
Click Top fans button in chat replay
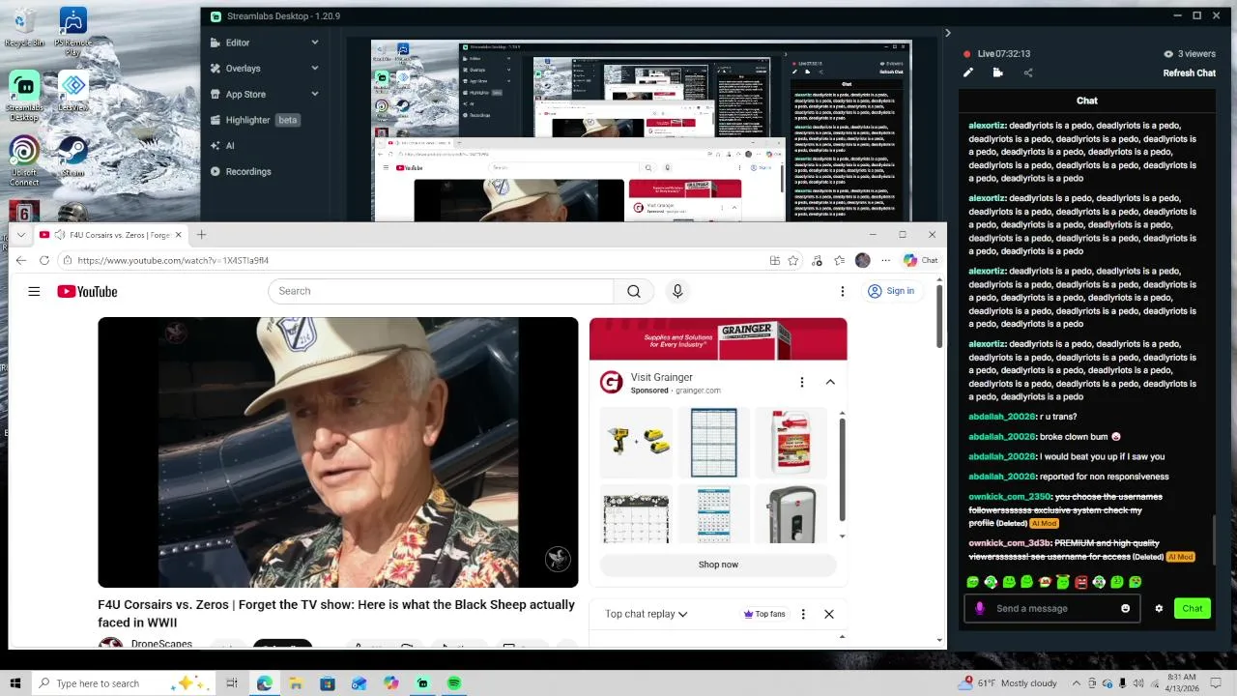tap(763, 614)
